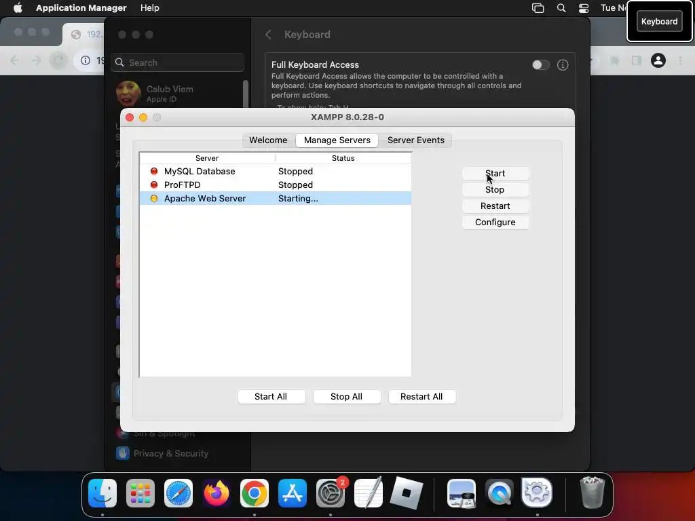Click MySQL Database red status indicator
The width and height of the screenshot is (695, 521).
(x=154, y=171)
